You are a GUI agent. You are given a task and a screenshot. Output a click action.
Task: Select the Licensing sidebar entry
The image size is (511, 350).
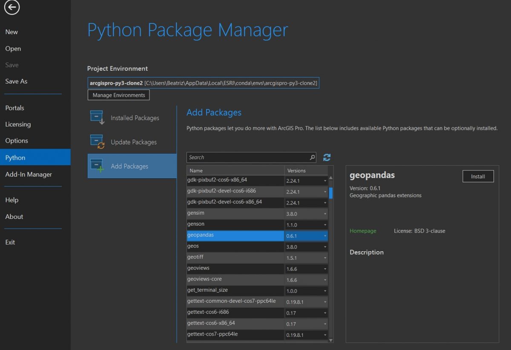[x=18, y=124]
